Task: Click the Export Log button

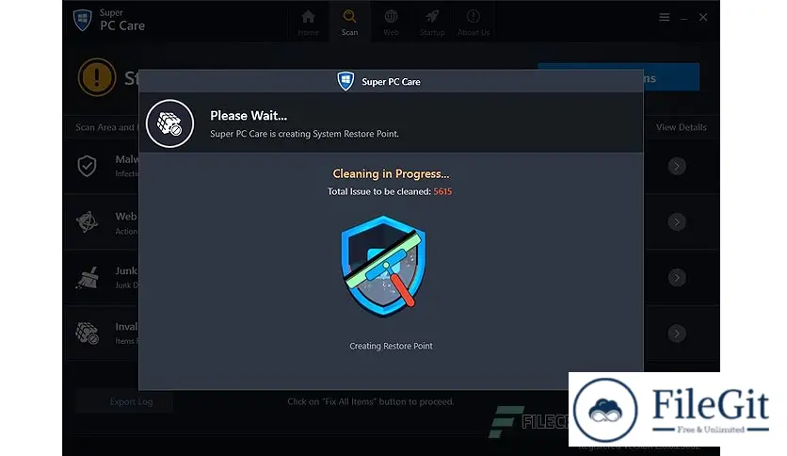Action: click(125, 401)
